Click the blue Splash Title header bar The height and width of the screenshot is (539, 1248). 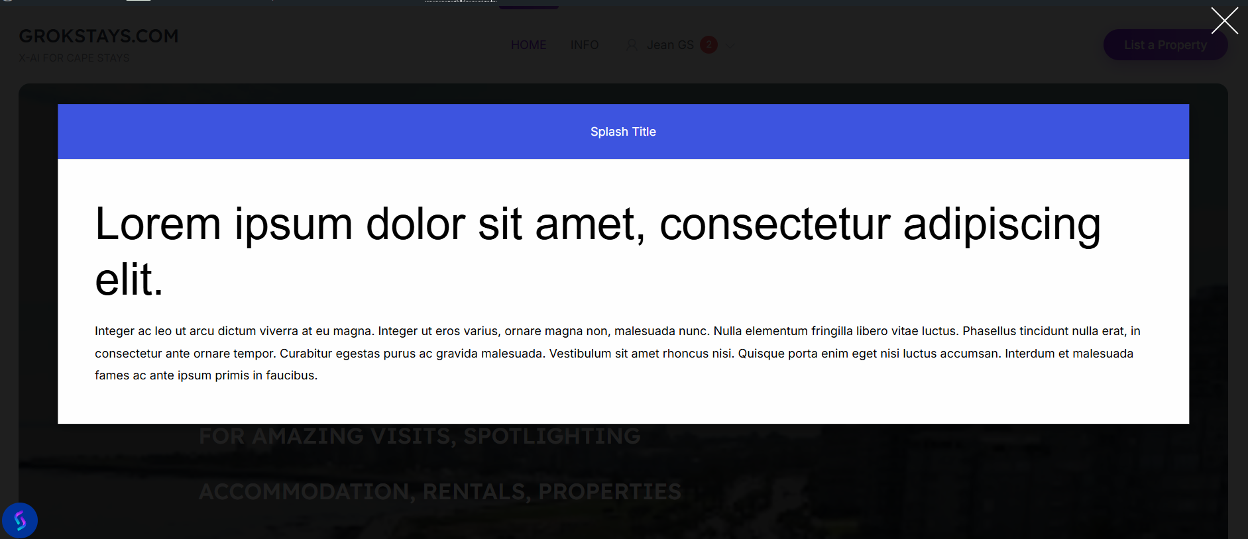tap(331, 132)
